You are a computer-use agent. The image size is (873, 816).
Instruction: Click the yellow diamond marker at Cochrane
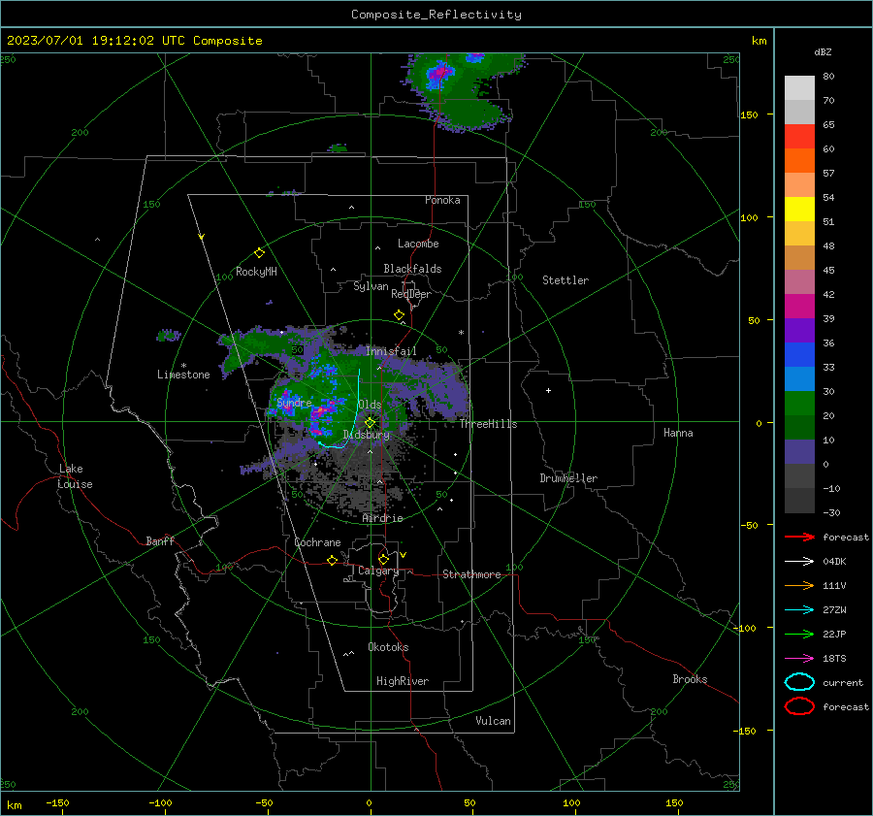point(332,560)
